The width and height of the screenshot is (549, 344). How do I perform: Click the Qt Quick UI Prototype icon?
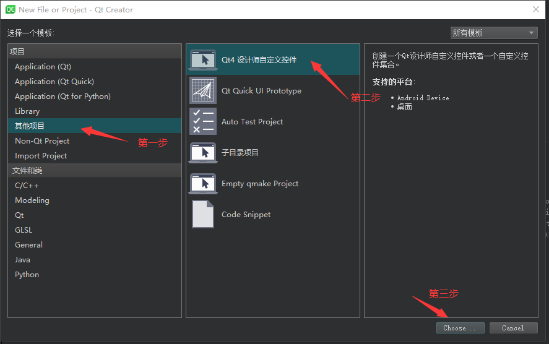coord(203,90)
